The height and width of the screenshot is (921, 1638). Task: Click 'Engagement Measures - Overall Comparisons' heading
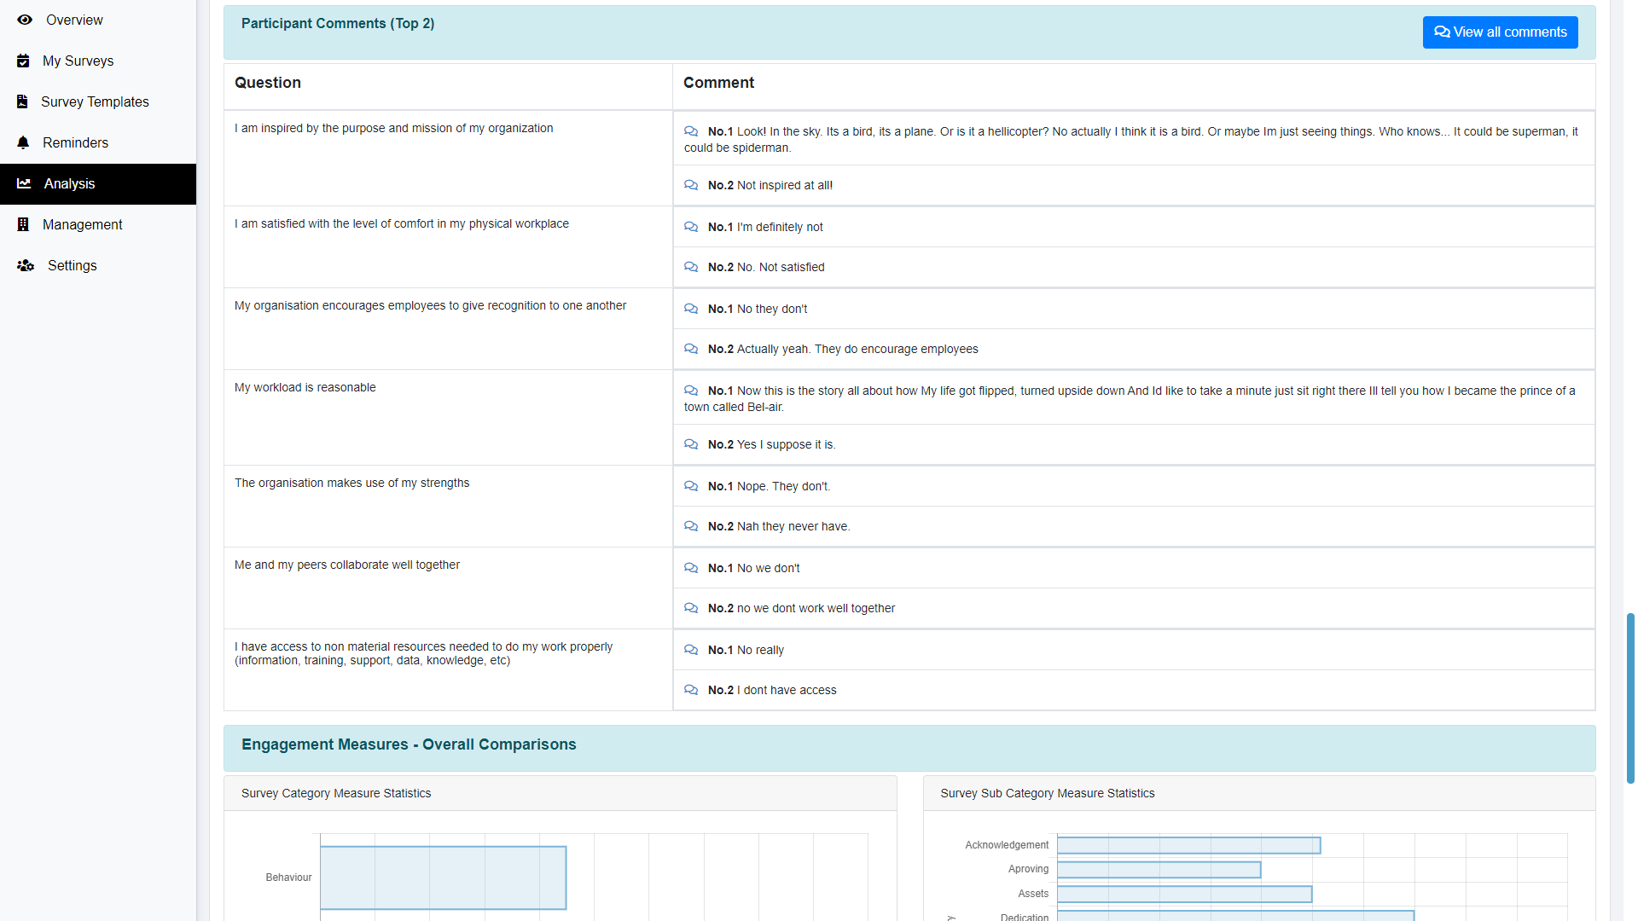click(409, 744)
